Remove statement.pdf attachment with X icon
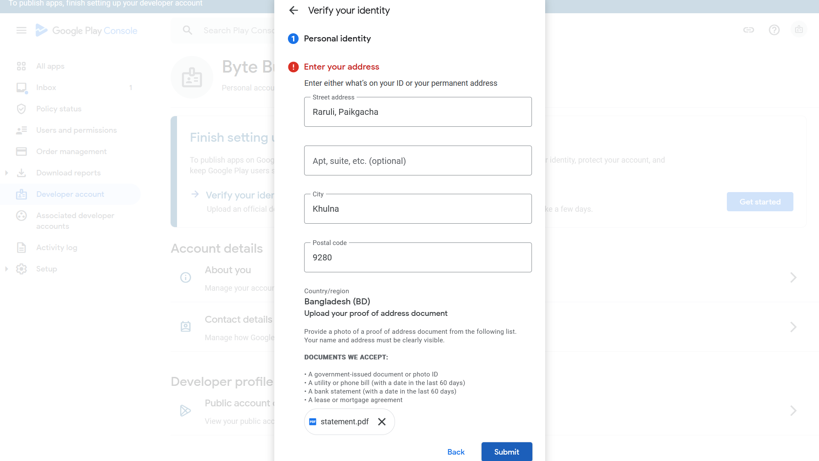The height and width of the screenshot is (461, 819). (x=382, y=422)
